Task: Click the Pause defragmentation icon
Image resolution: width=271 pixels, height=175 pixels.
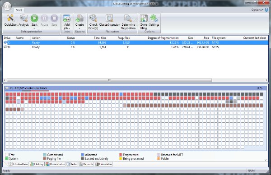Action: tap(44, 18)
